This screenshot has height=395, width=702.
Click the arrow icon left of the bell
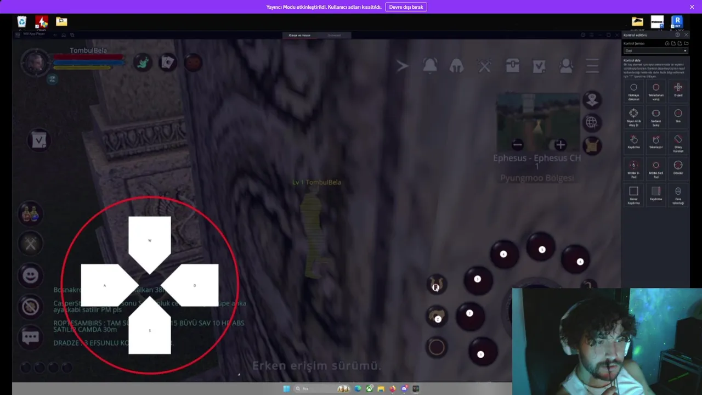tap(402, 66)
